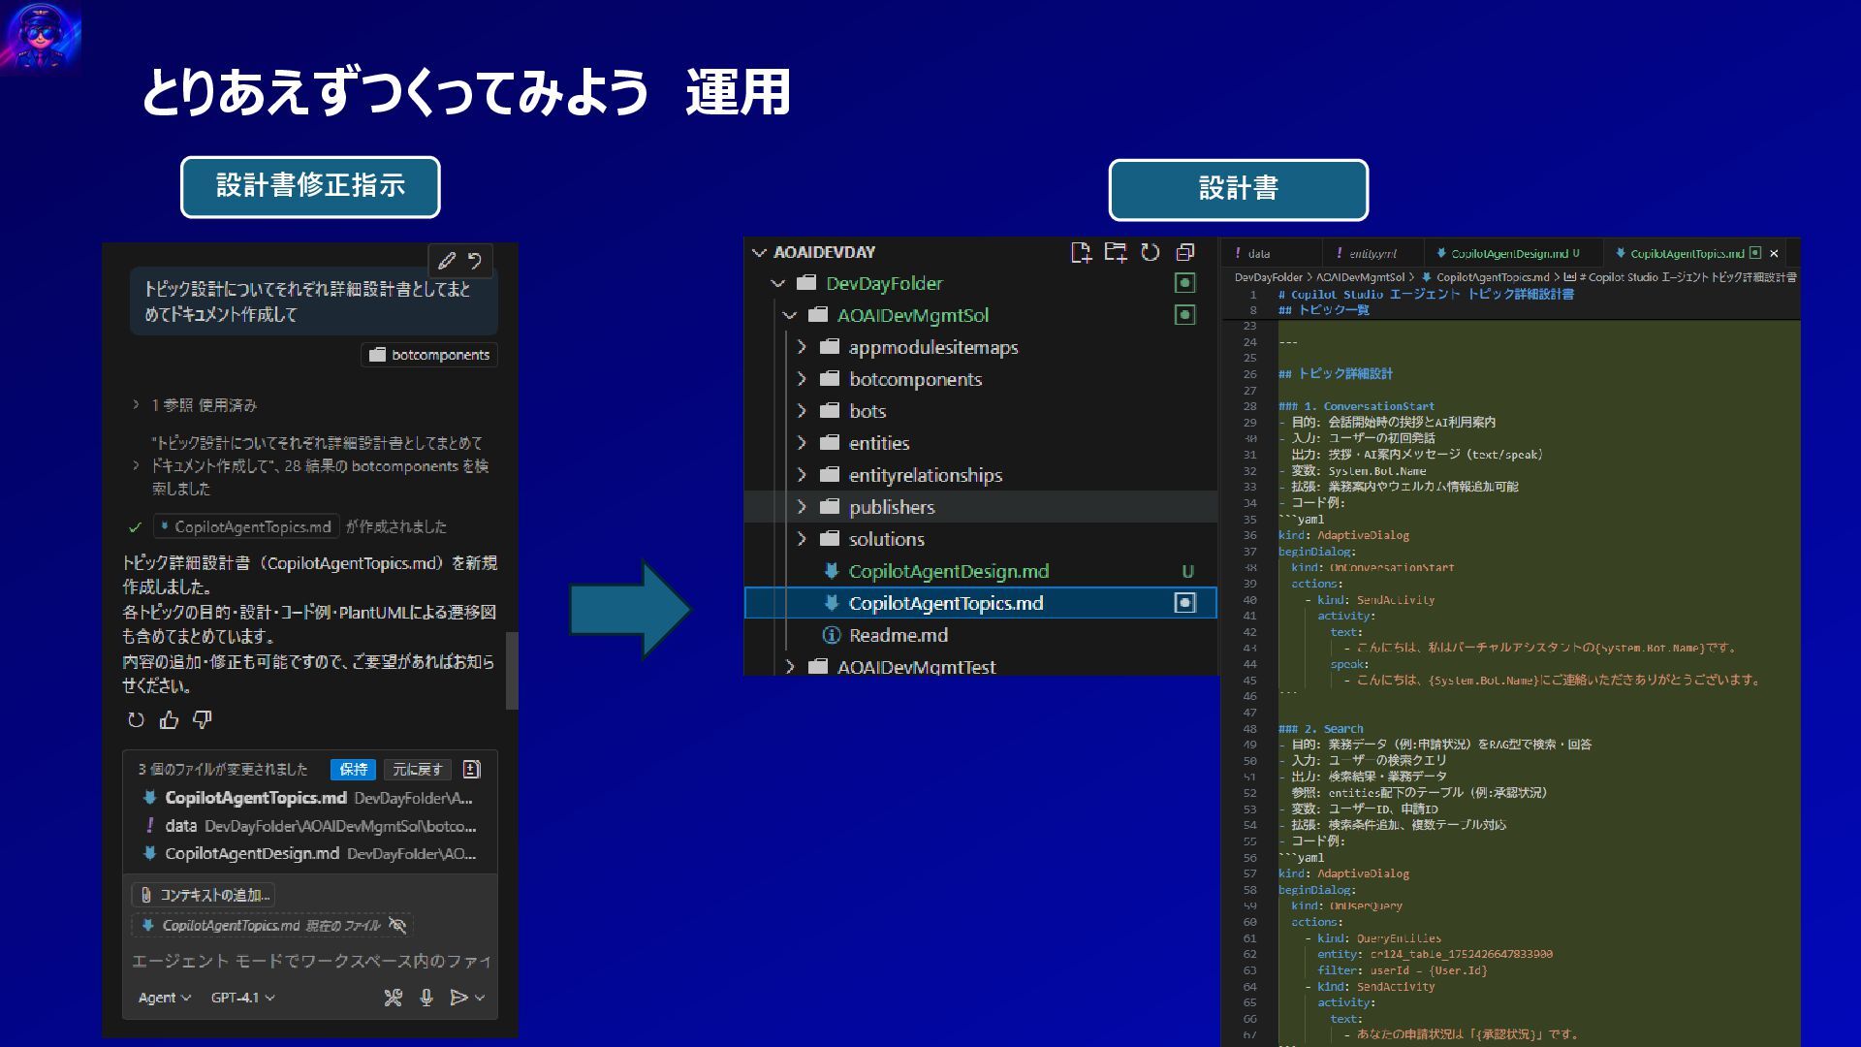Open CopilotAgentTopics.md in changed files list

click(310, 798)
